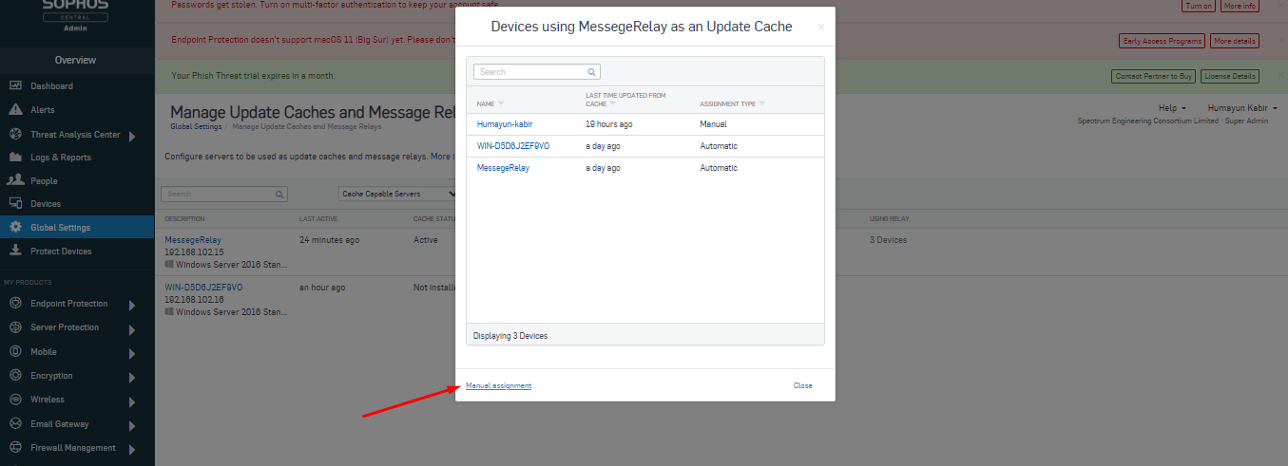Click the Wireless product icon
This screenshot has width=1288, height=466.
point(15,400)
